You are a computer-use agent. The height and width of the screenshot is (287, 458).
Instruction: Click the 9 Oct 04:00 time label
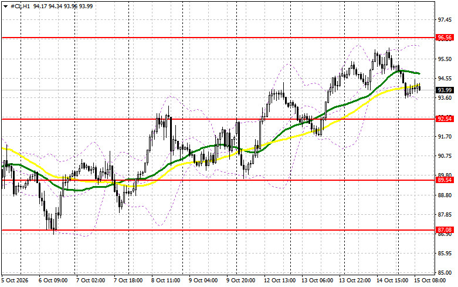point(203,281)
